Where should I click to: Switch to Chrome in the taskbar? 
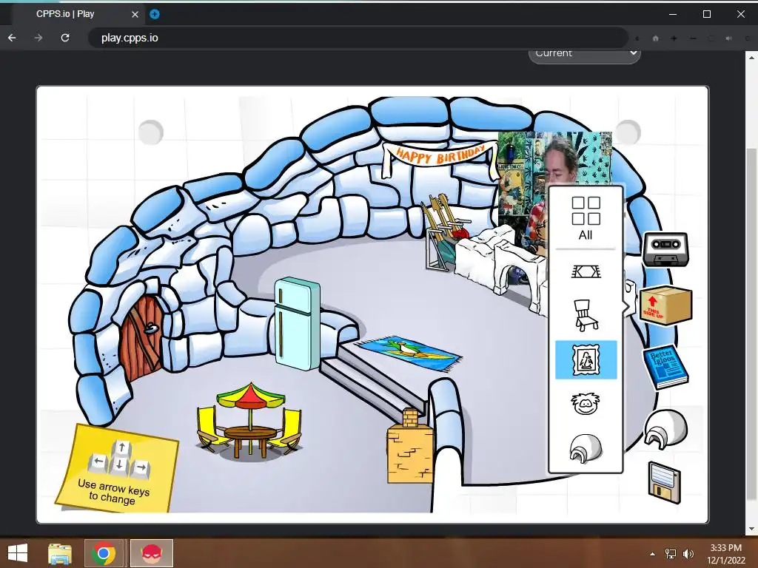[x=104, y=553]
